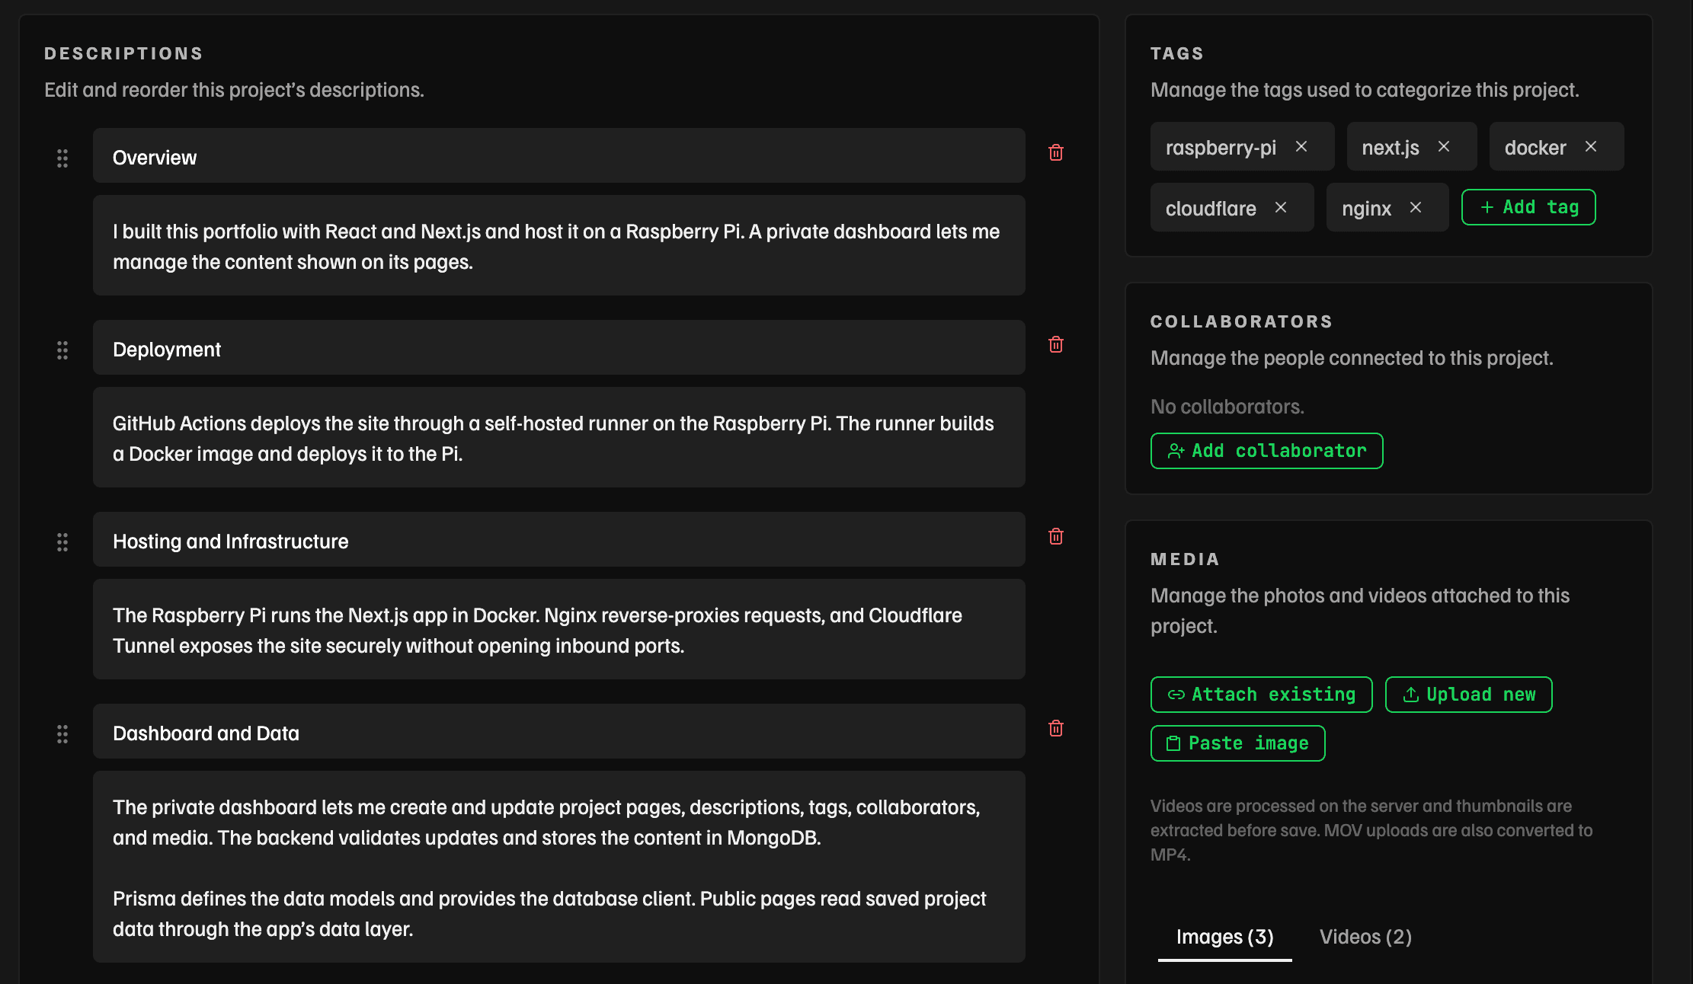This screenshot has width=1693, height=984.
Task: Delete the Deployment description
Action: tap(1056, 344)
